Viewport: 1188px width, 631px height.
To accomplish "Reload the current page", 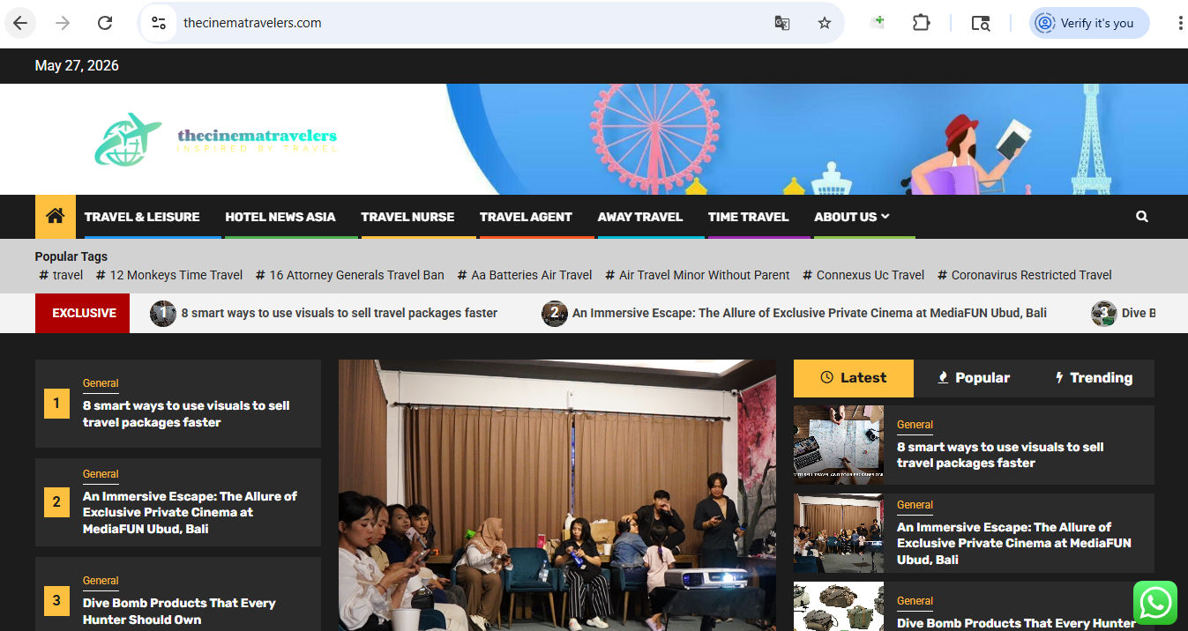I will coord(105,23).
